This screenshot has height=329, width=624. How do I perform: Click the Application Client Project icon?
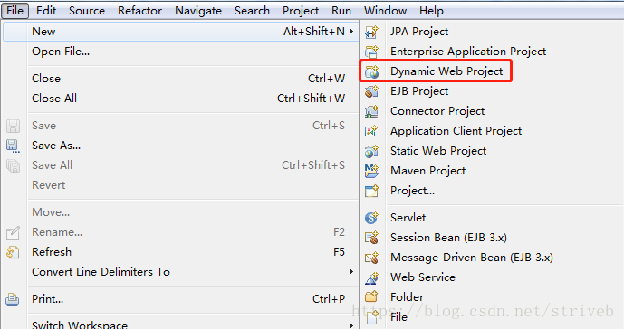(x=371, y=131)
